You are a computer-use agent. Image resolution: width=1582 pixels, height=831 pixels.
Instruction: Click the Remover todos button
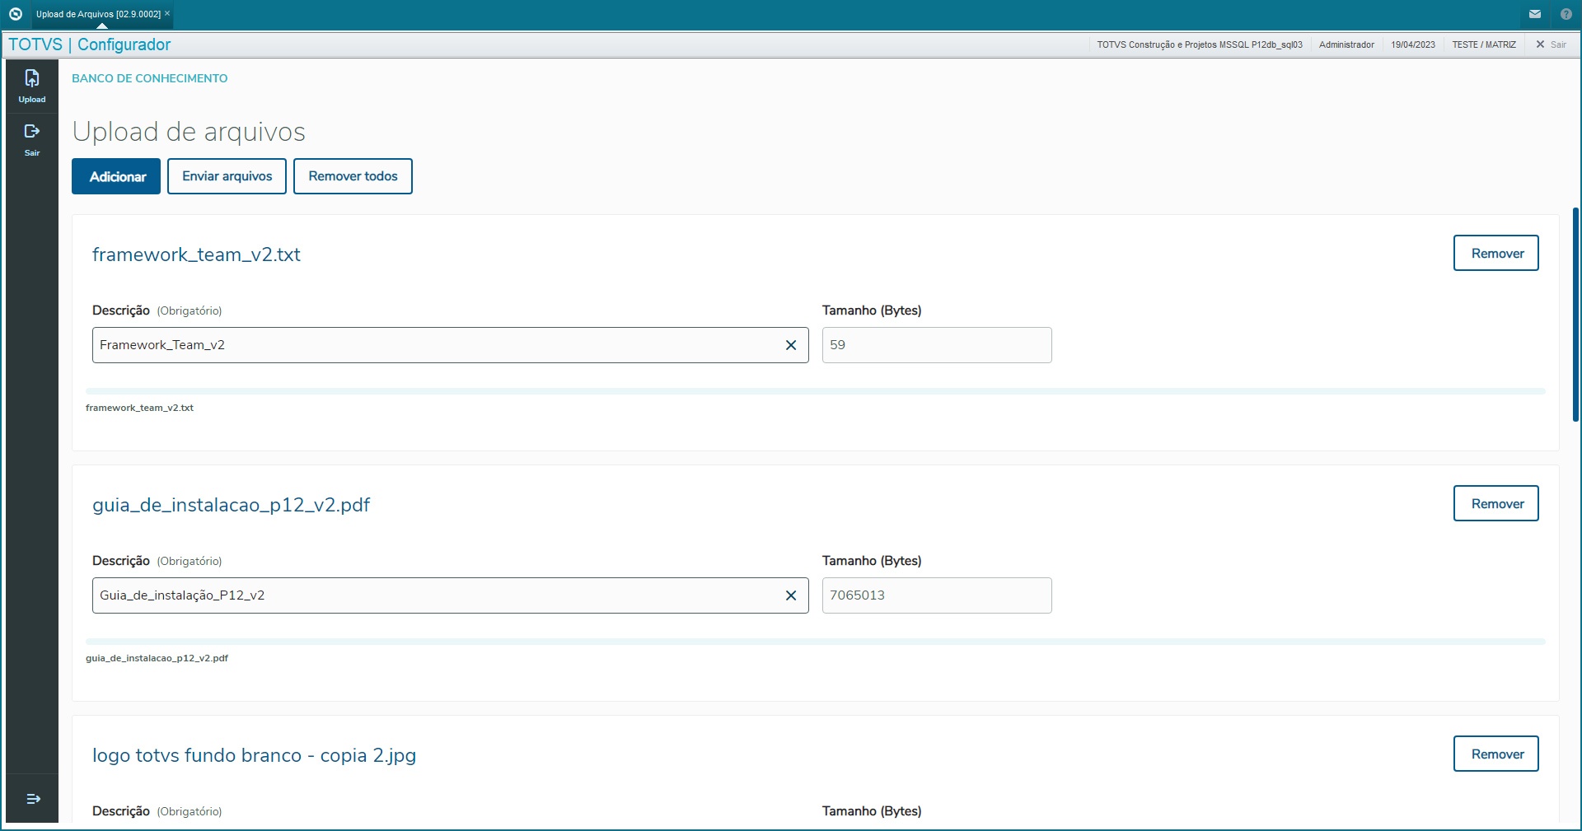[353, 176]
